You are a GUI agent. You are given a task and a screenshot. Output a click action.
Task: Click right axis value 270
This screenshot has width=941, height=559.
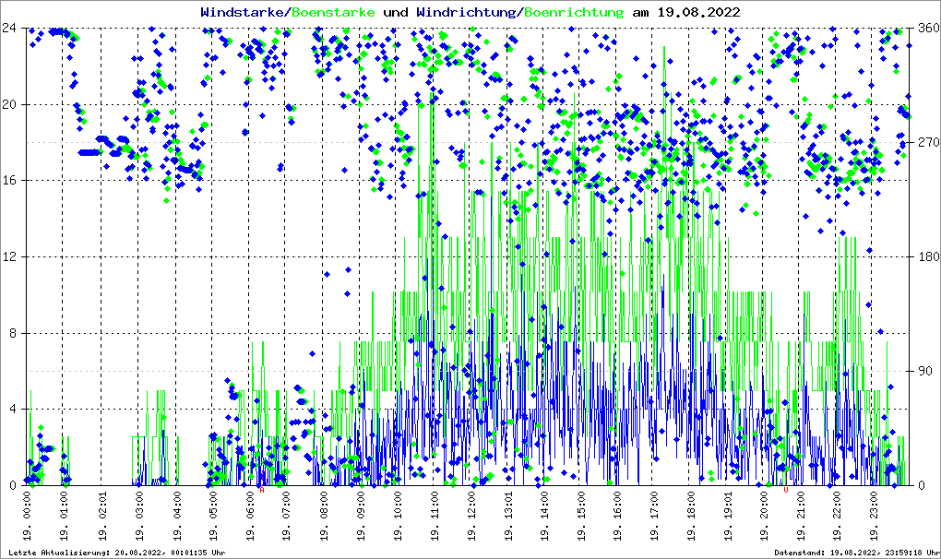tap(926, 142)
